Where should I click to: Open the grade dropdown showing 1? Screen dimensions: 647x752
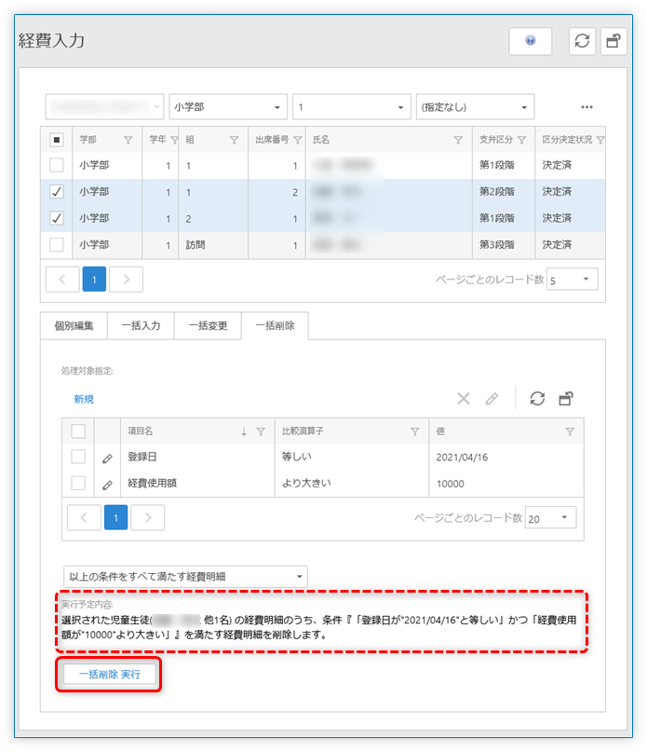click(352, 107)
